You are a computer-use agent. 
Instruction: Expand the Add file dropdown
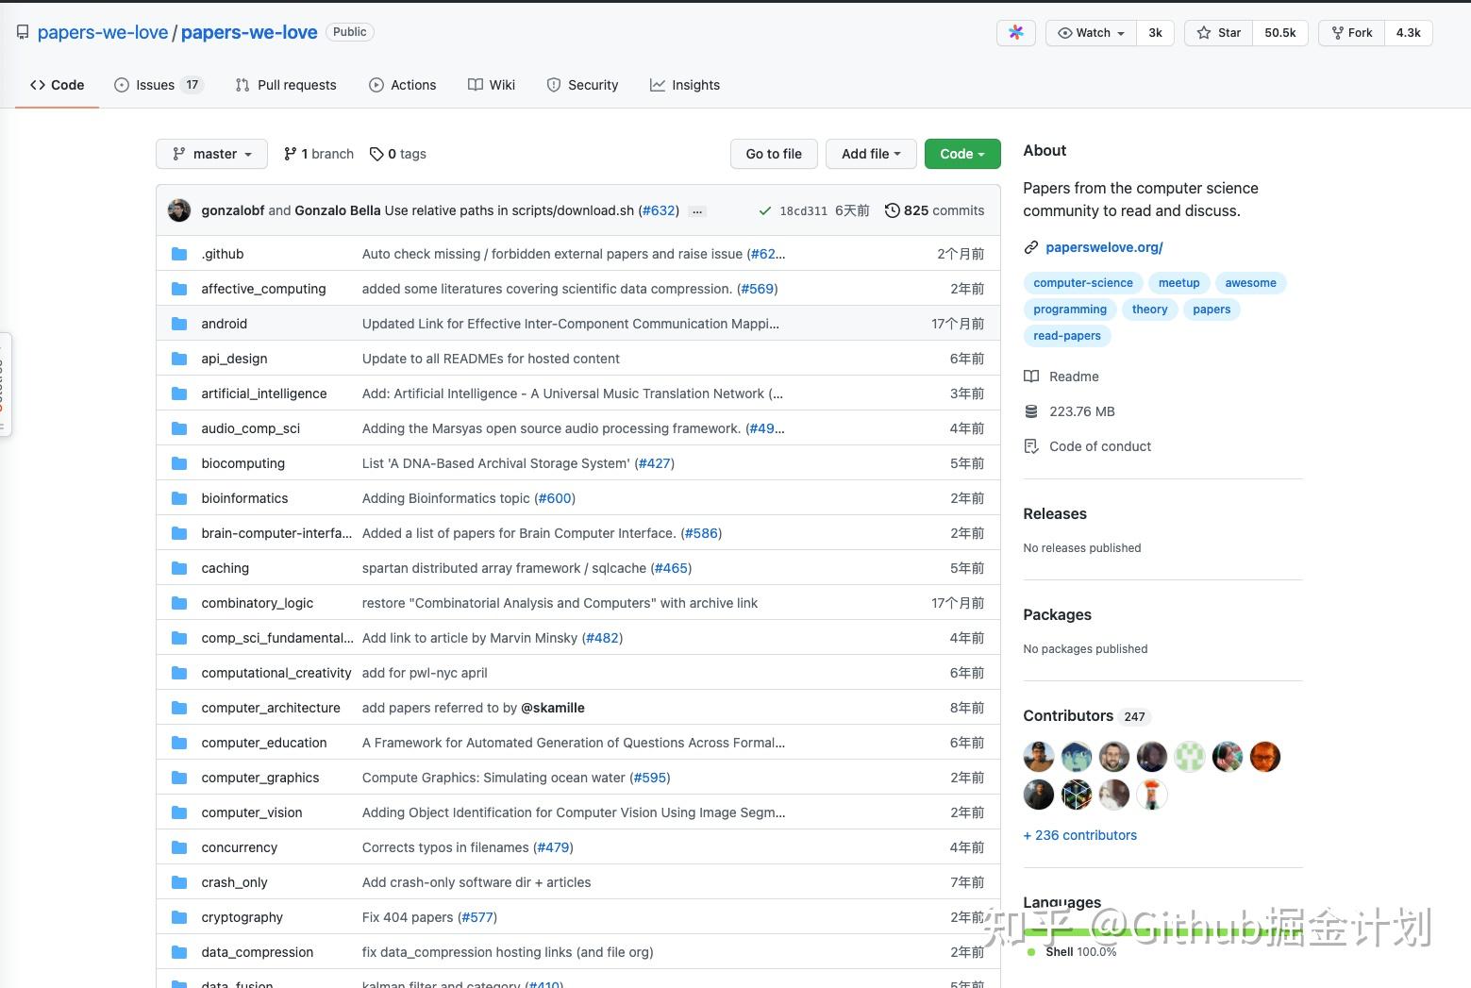(870, 154)
